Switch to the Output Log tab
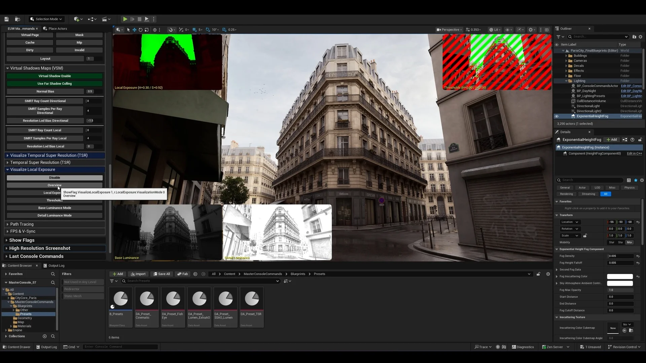 [56, 266]
